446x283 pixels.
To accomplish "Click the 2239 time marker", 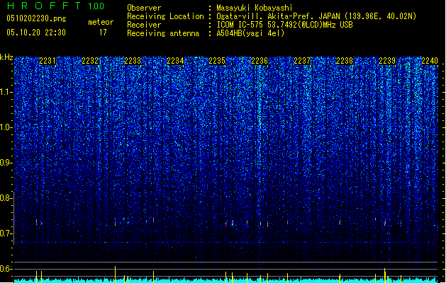I will (387, 61).
